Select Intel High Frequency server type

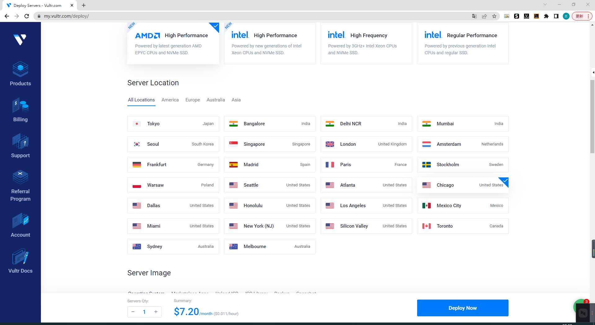(x=366, y=43)
